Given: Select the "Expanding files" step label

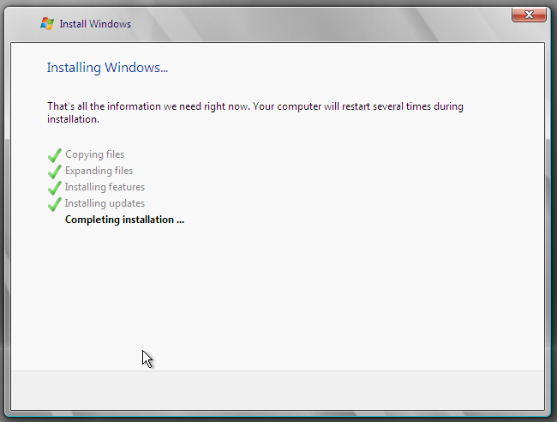Looking at the screenshot, I should click(x=99, y=171).
